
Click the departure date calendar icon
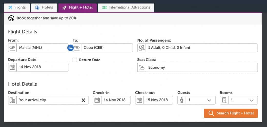[x=12, y=67]
